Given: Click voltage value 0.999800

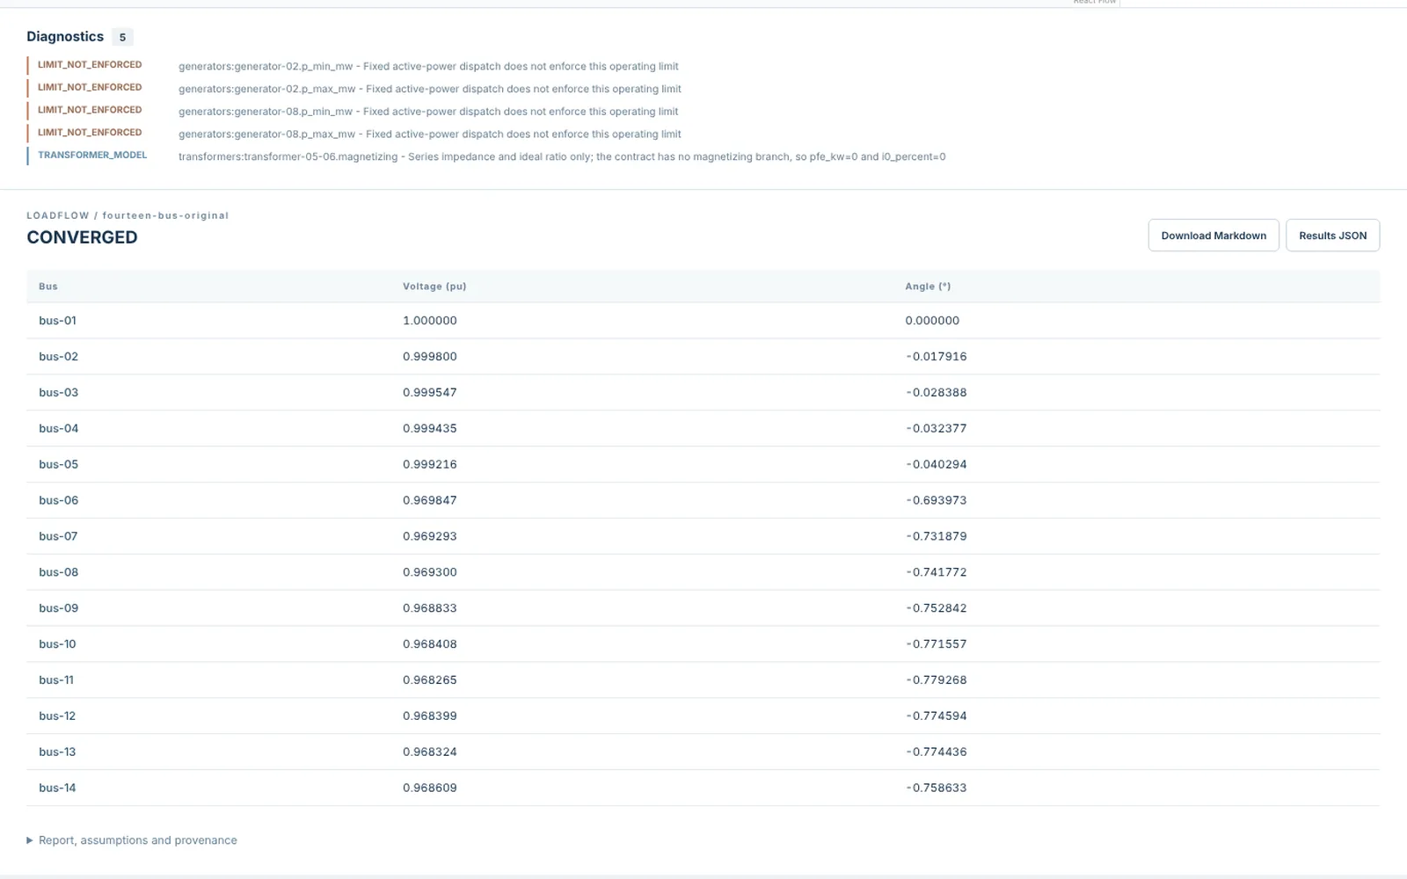Looking at the screenshot, I should [x=430, y=357].
